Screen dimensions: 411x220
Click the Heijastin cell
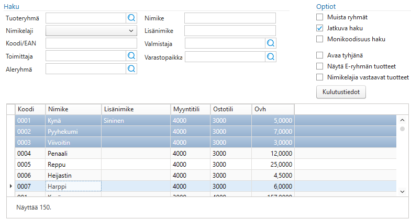click(73, 176)
